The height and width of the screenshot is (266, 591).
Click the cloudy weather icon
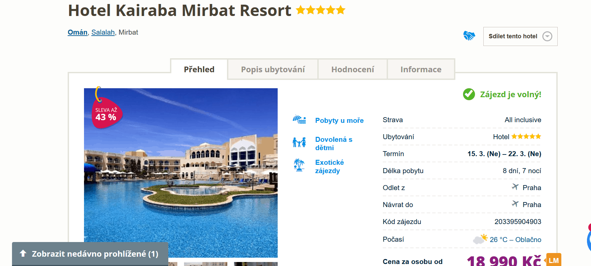480,239
